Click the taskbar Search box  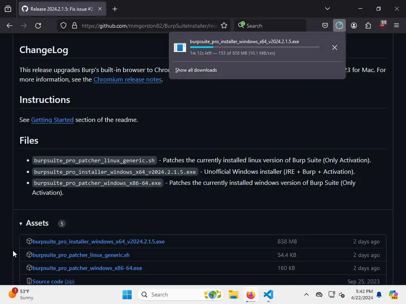(180, 294)
